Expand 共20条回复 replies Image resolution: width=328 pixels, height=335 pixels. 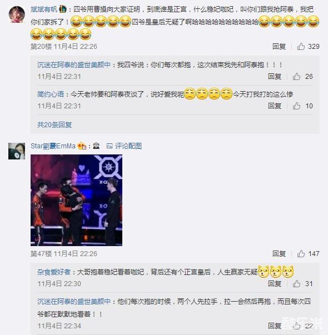(54, 124)
